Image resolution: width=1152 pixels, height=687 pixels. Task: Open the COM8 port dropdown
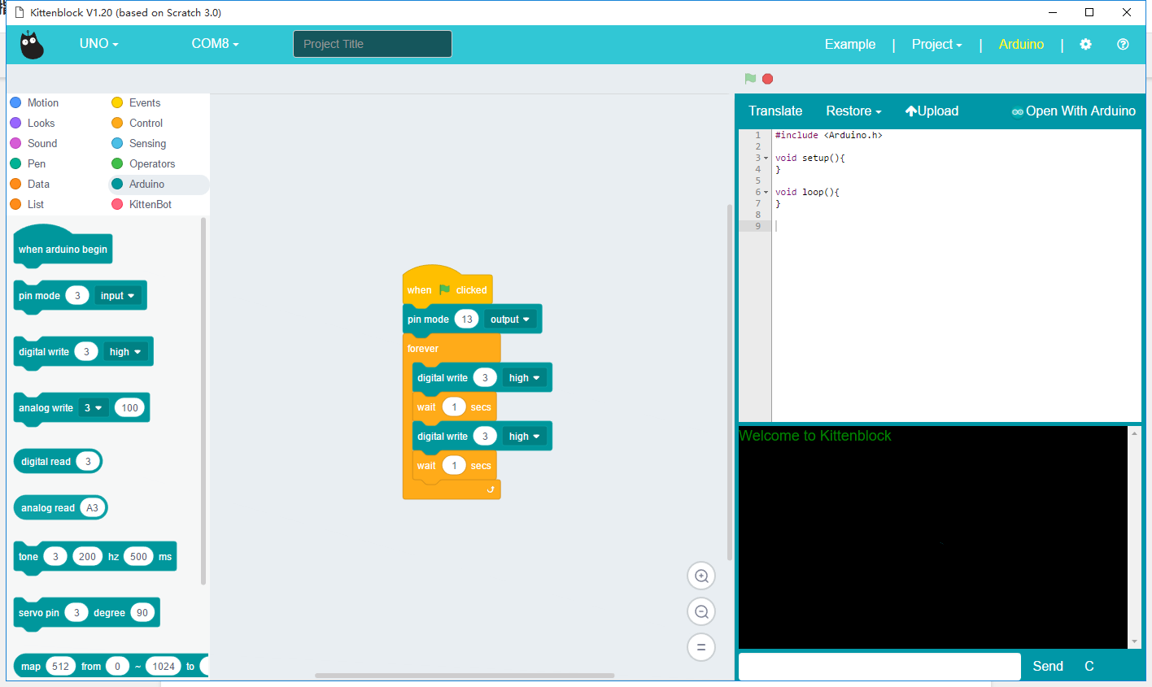215,44
